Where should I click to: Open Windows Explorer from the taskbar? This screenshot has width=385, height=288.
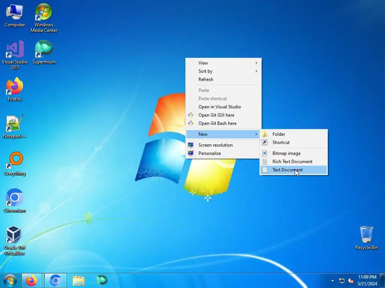pos(79,280)
